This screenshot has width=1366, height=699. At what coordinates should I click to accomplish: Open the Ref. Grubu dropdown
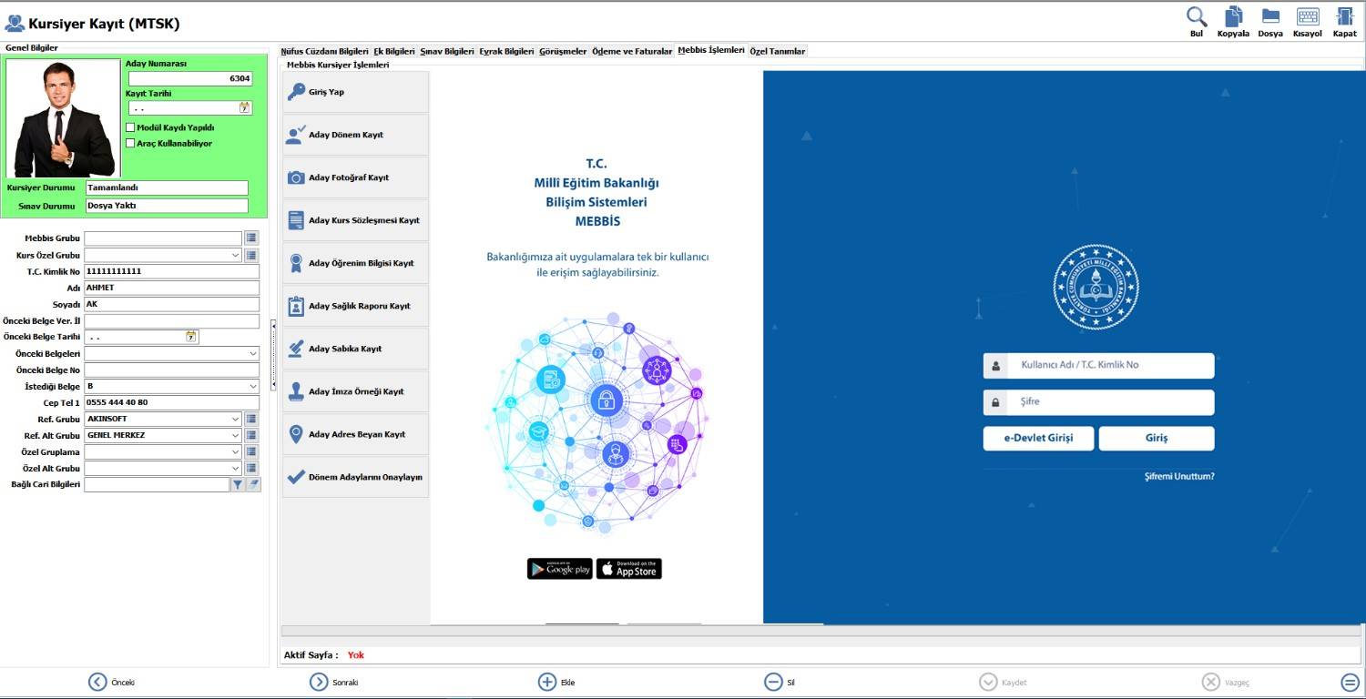[x=236, y=420]
